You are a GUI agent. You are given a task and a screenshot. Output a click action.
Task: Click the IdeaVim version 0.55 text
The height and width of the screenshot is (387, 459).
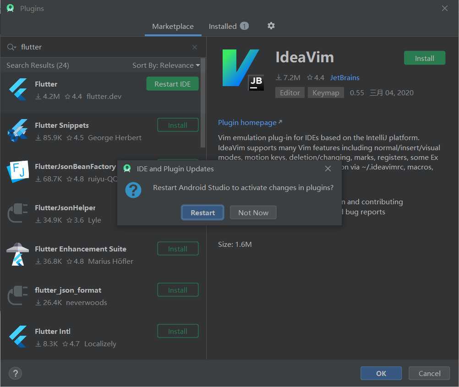(357, 93)
